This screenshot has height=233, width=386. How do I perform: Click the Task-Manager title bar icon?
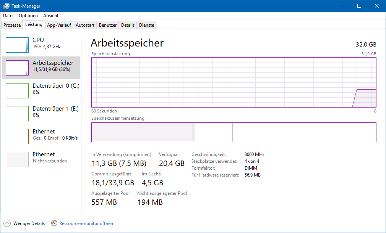pos(6,6)
